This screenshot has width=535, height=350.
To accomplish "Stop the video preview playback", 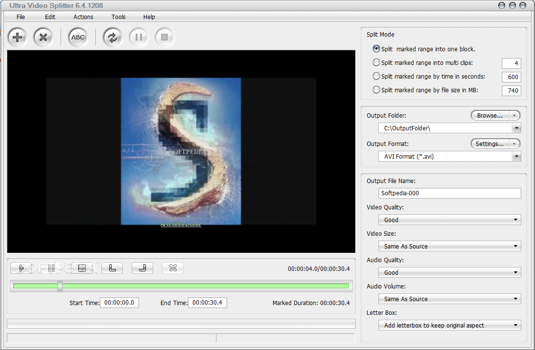I will click(82, 268).
